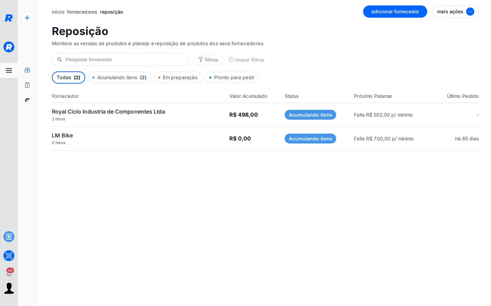
Task: Click the 'Último Pedido' column header
Action: coord(462,96)
